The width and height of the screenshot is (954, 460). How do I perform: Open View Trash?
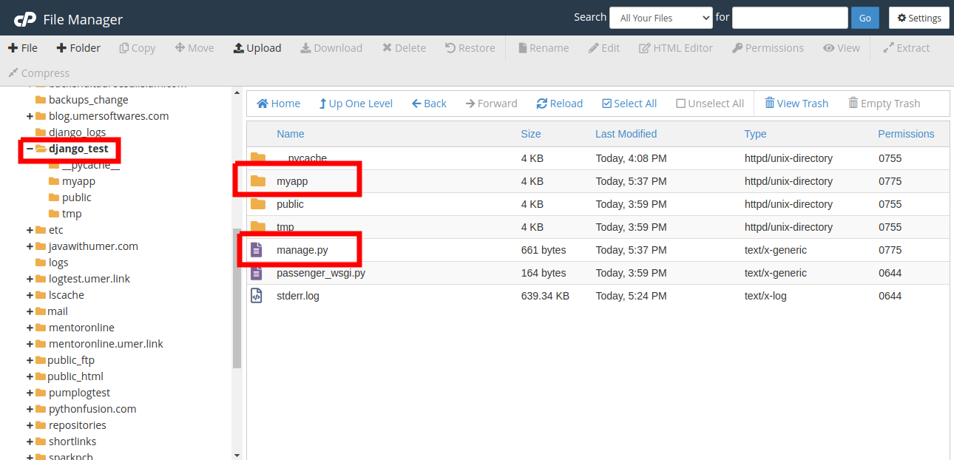coord(796,103)
